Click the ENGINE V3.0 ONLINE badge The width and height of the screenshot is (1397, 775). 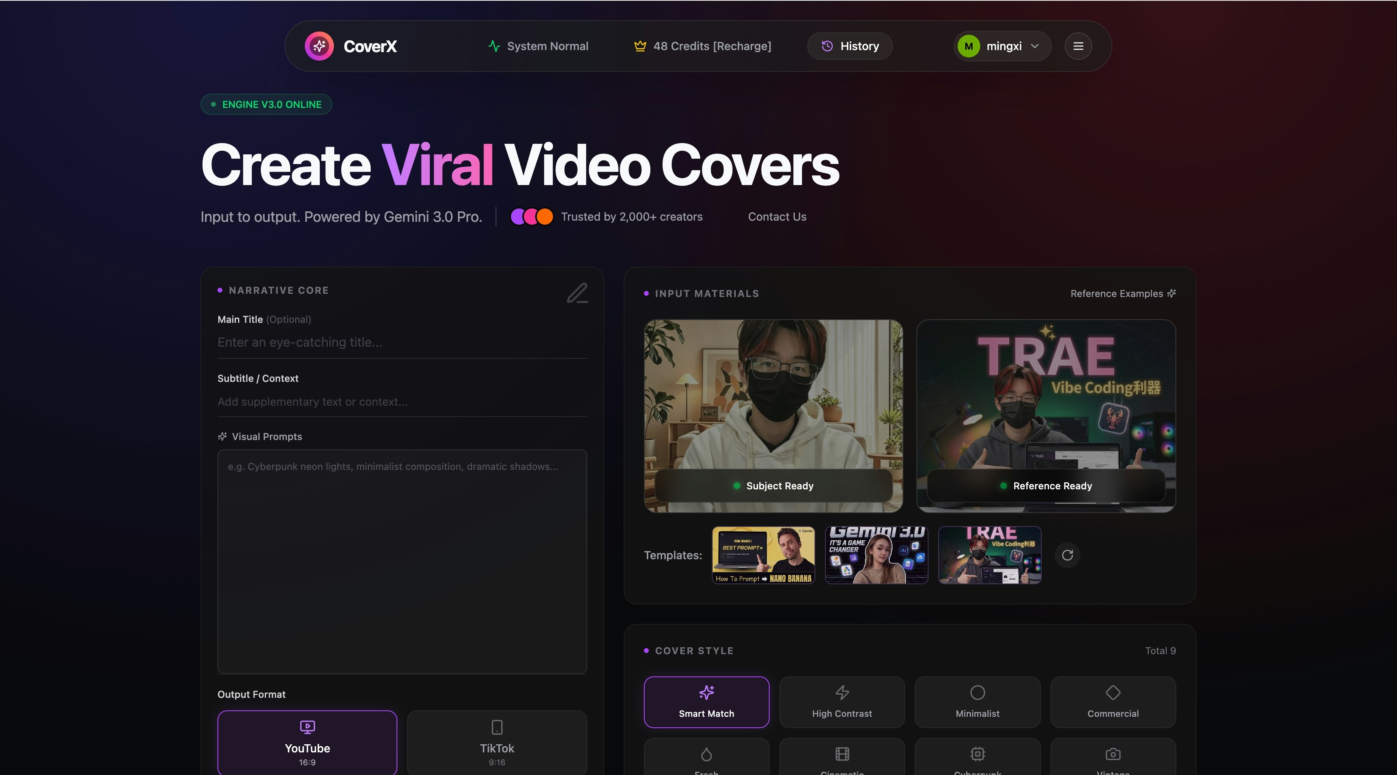tap(266, 104)
